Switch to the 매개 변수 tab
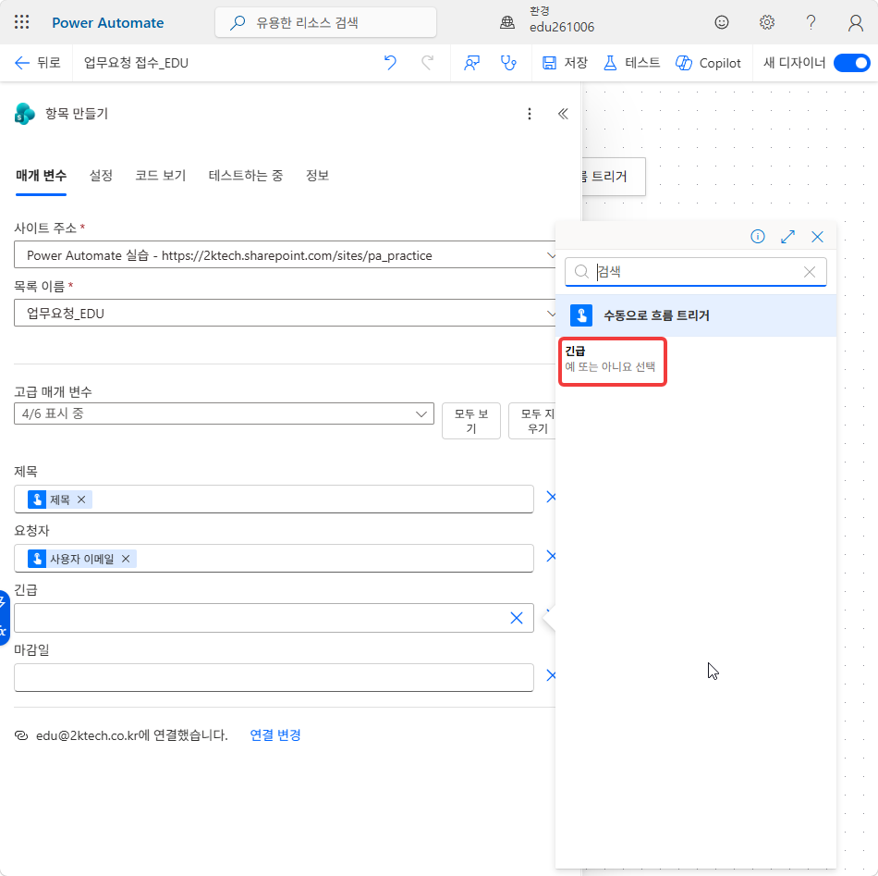878x876 pixels. (x=41, y=176)
